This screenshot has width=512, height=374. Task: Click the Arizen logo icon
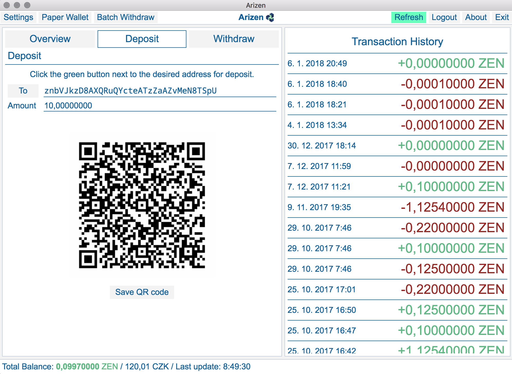coord(270,17)
